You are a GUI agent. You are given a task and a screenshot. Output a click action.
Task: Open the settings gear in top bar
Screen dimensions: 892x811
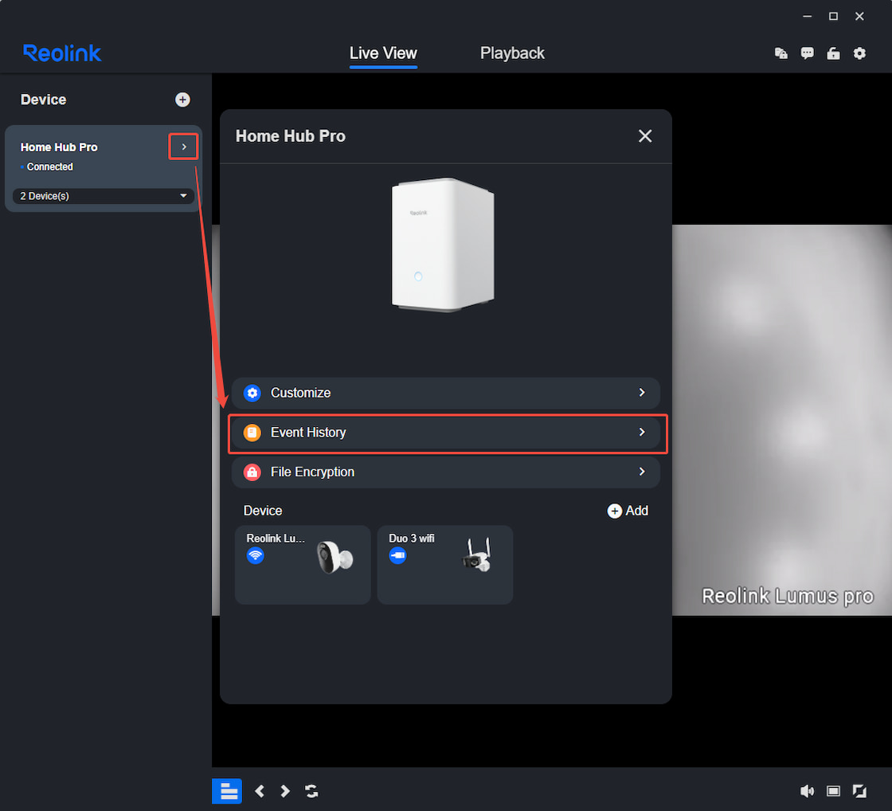click(x=859, y=53)
